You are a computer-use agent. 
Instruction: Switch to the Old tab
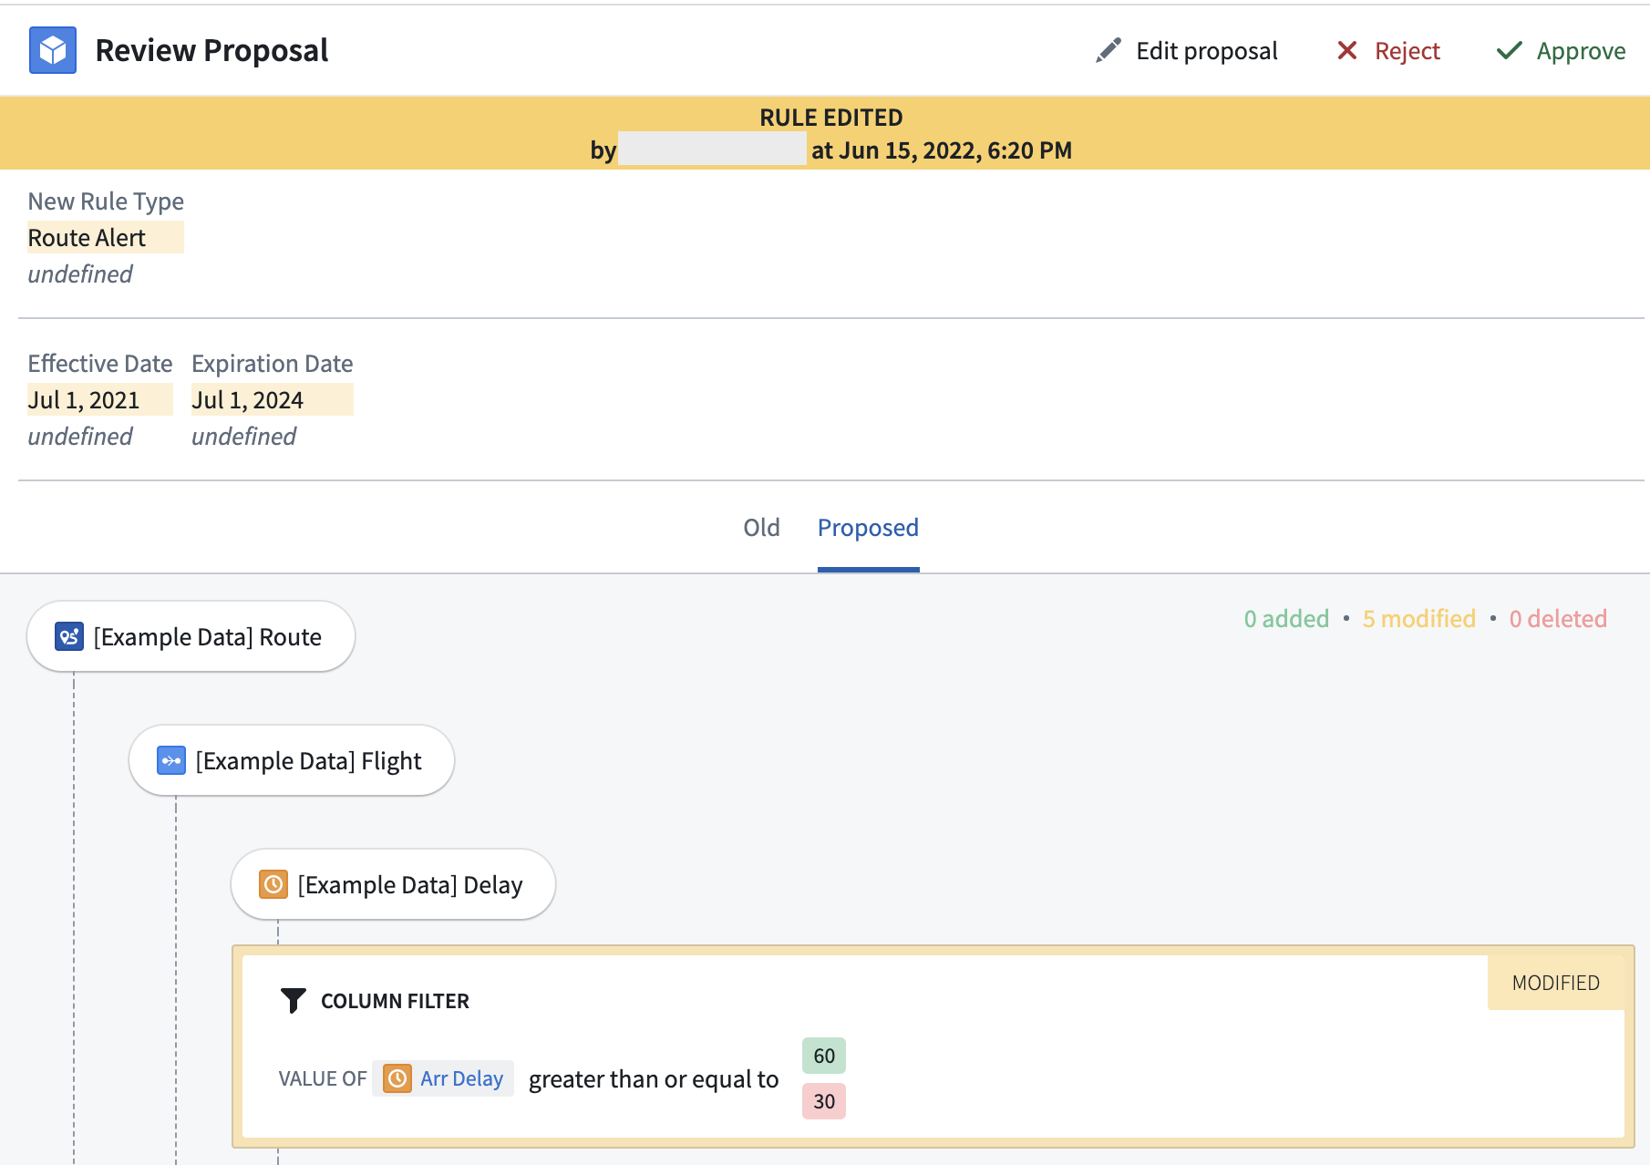(761, 528)
